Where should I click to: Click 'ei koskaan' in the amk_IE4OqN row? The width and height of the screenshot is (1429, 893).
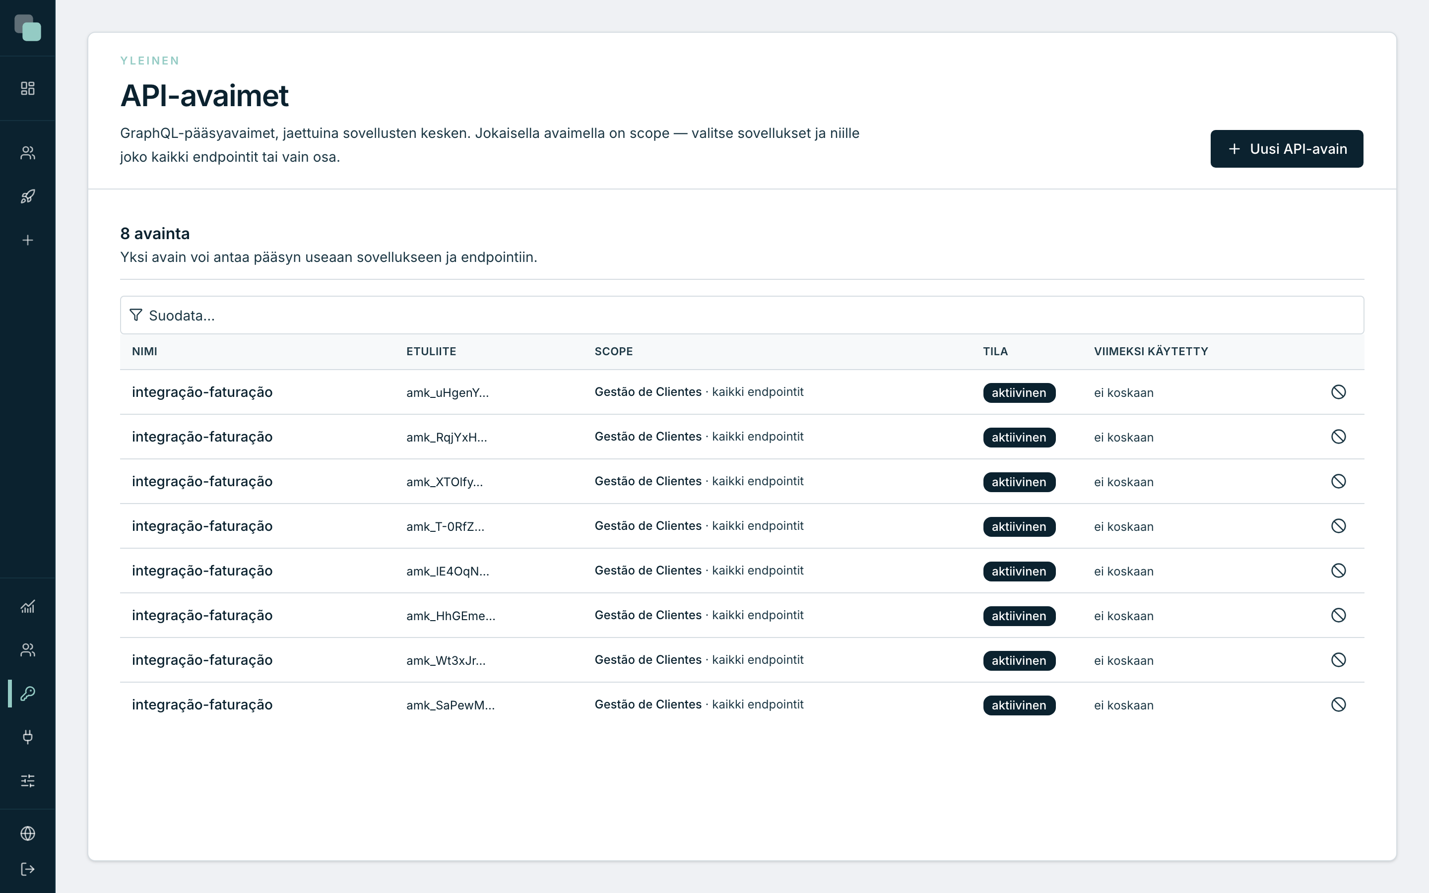(1123, 571)
